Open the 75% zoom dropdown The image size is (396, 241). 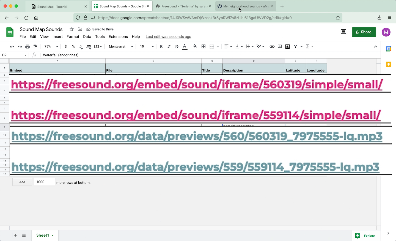point(51,47)
